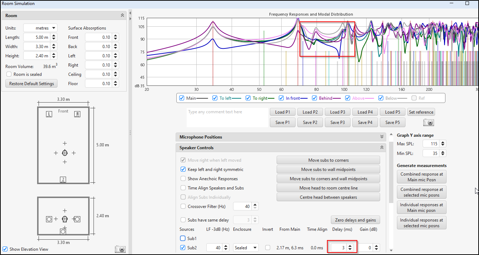Open the Units dropdown
The width and height of the screenshot is (479, 255).
click(x=40, y=28)
